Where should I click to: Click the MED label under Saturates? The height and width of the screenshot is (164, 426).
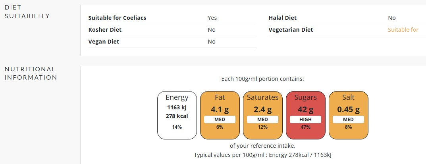tap(263, 120)
